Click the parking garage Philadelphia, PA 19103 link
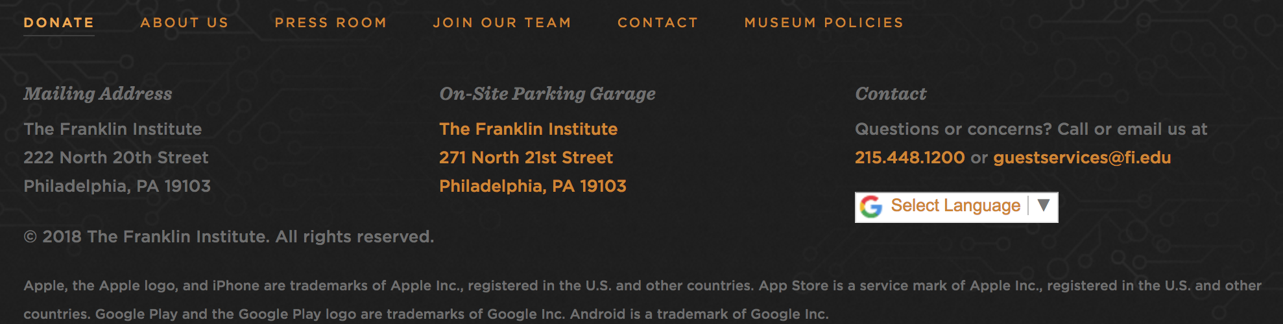The width and height of the screenshot is (1283, 324). click(533, 186)
